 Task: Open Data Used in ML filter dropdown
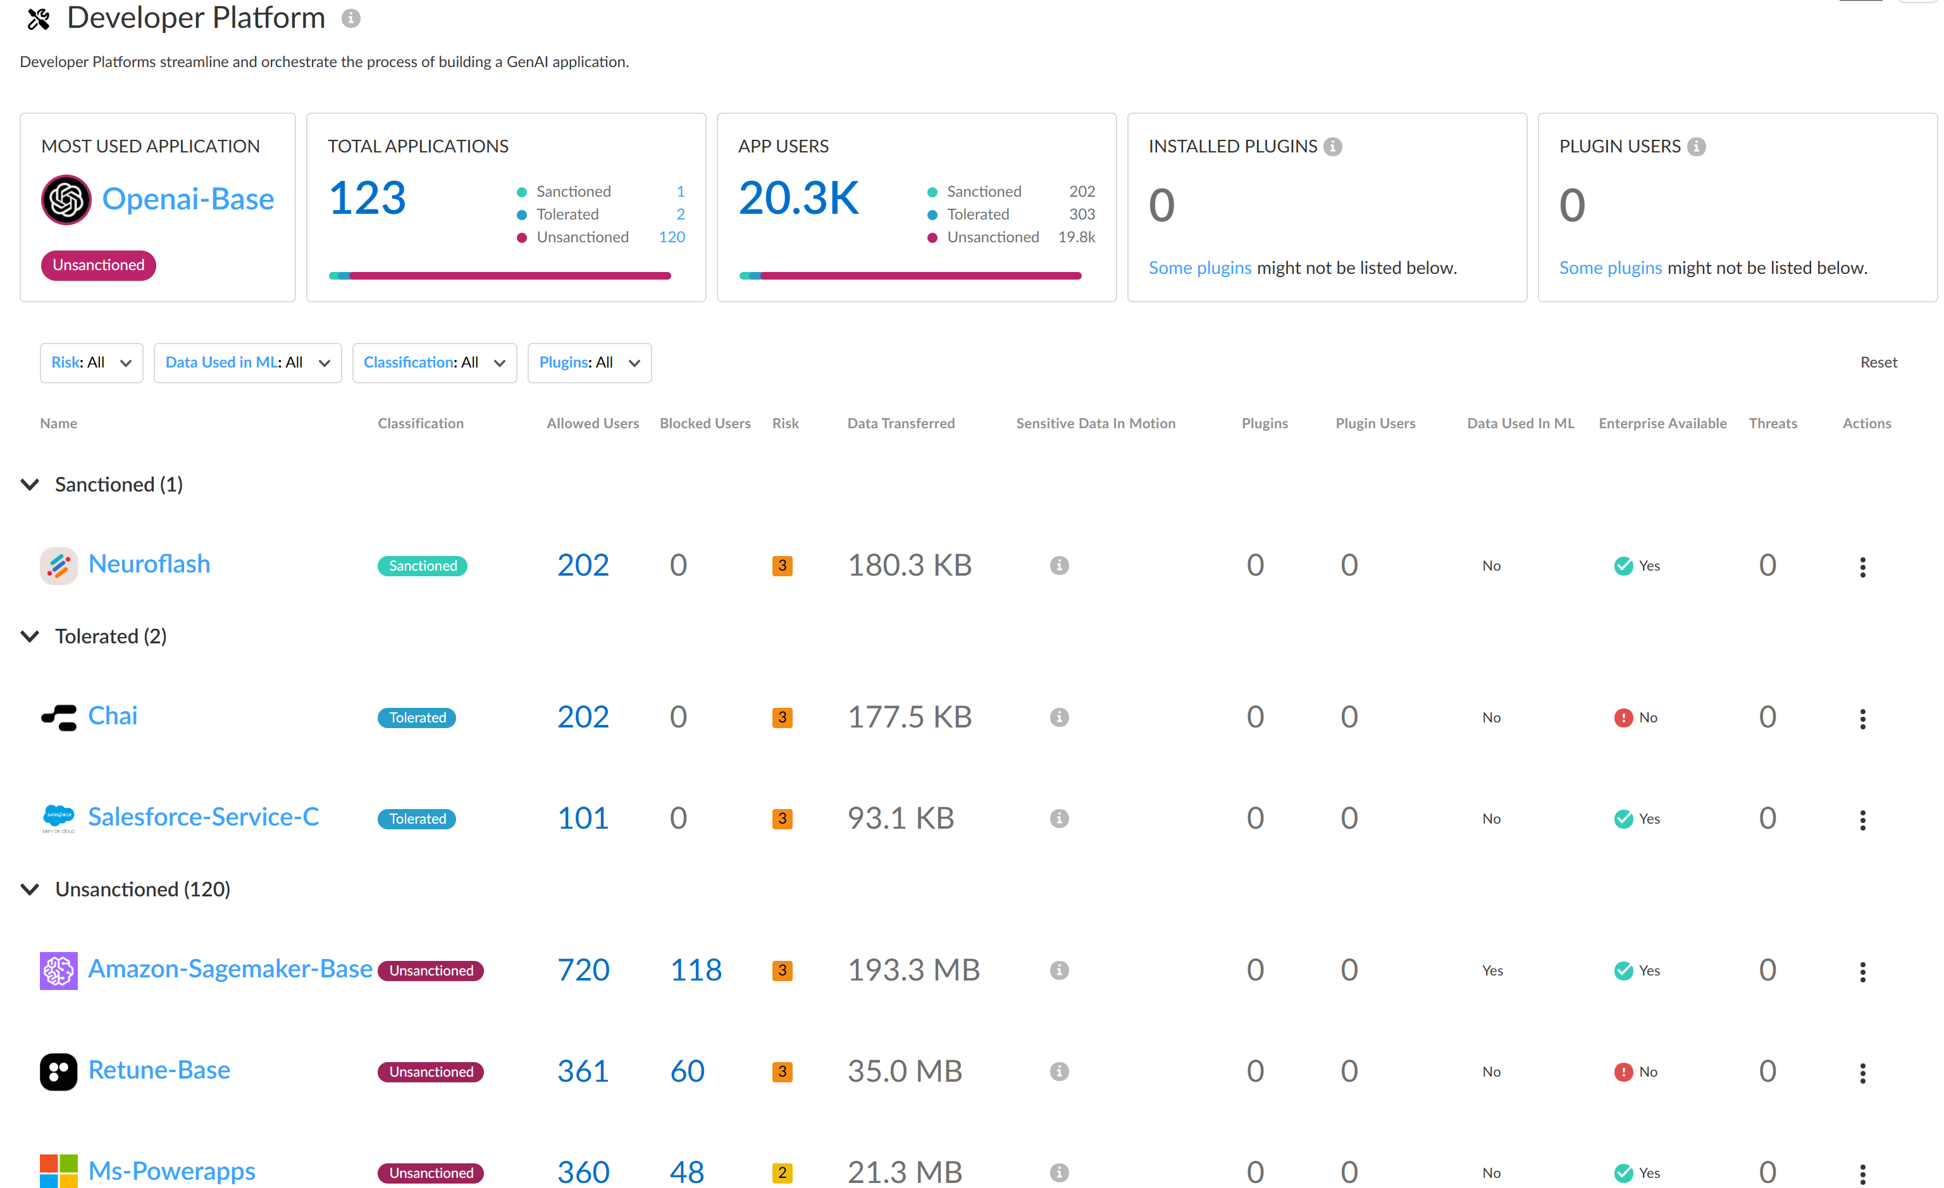(x=247, y=363)
